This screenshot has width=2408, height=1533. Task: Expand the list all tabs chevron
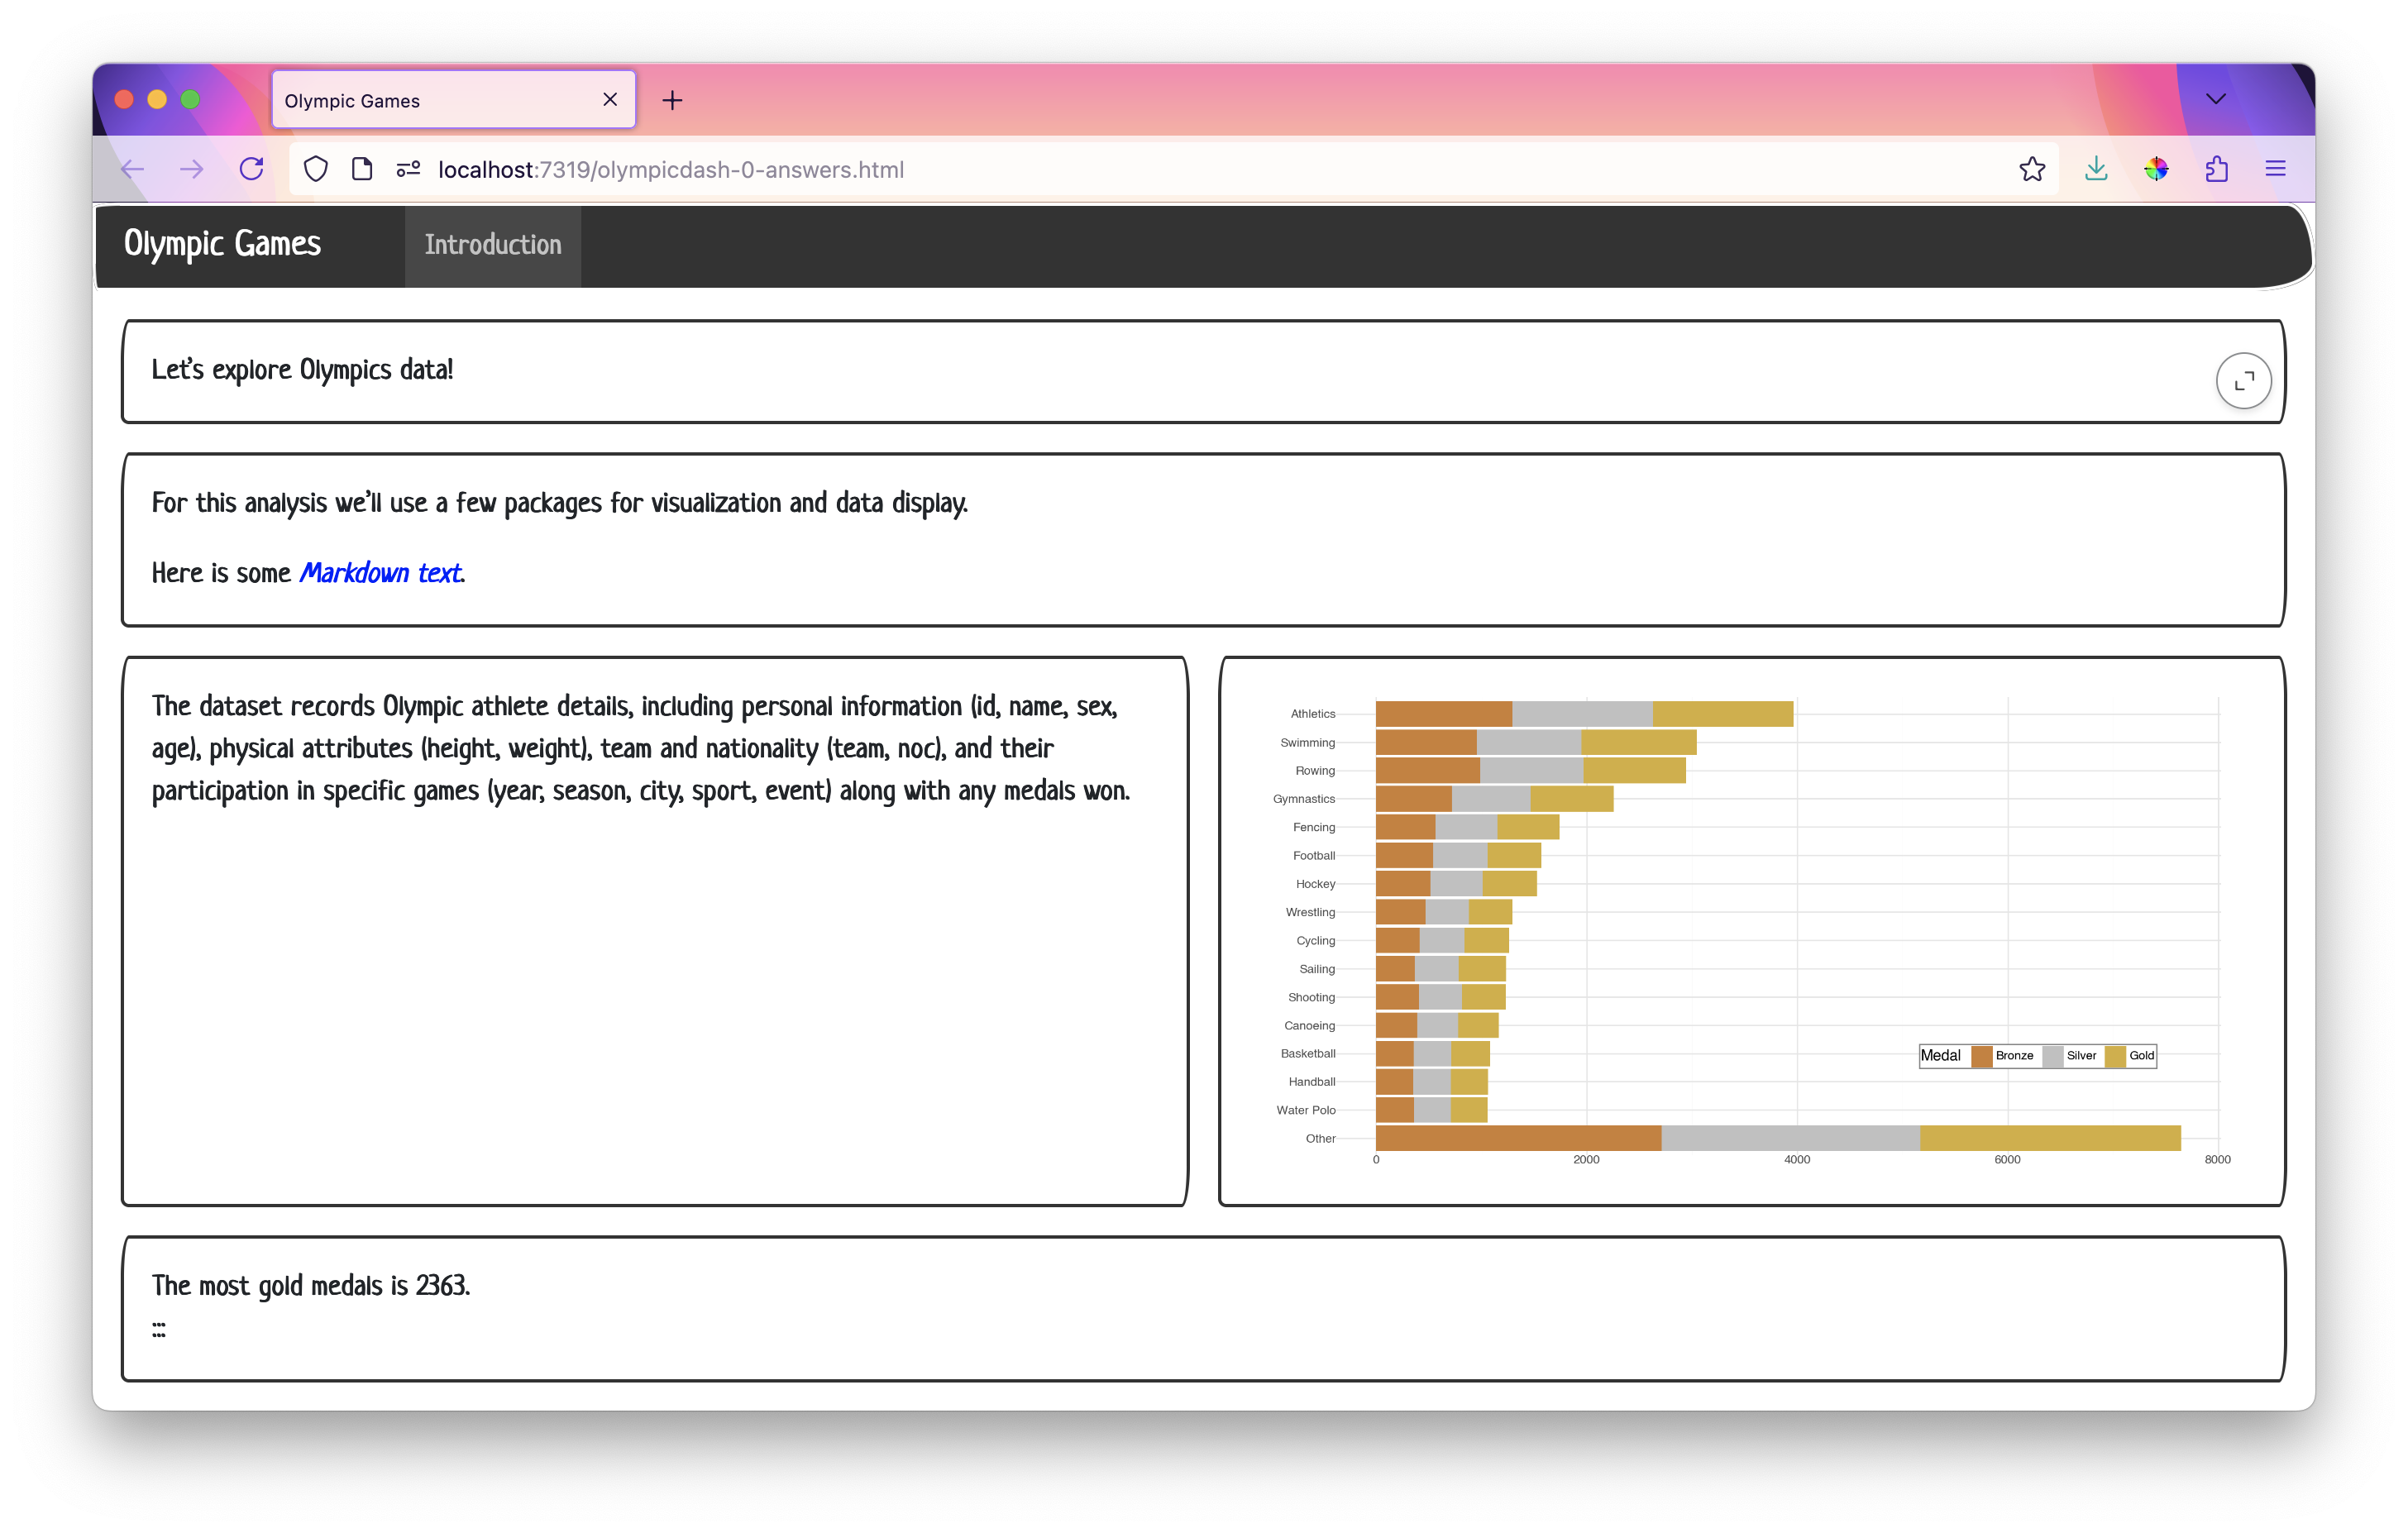tap(2215, 99)
